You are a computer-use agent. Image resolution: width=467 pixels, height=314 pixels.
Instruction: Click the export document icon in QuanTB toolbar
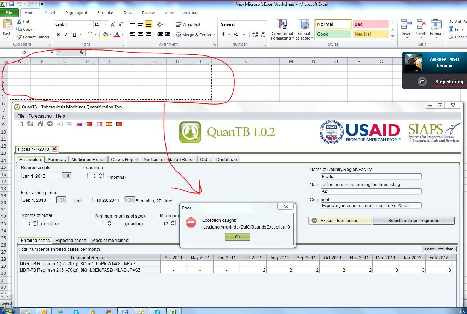point(59,124)
